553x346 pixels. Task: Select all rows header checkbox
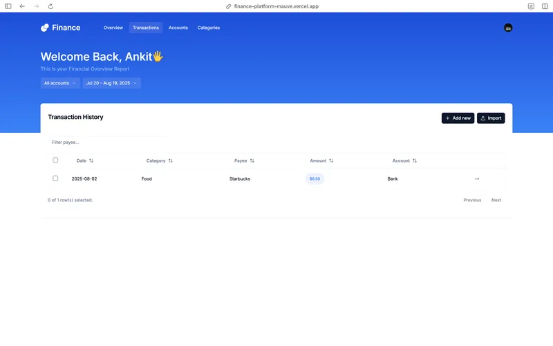55,160
